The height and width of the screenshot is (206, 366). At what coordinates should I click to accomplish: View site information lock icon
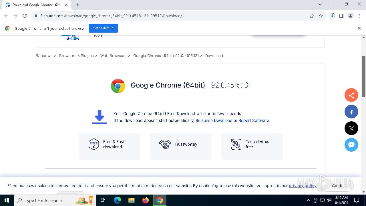36,16
